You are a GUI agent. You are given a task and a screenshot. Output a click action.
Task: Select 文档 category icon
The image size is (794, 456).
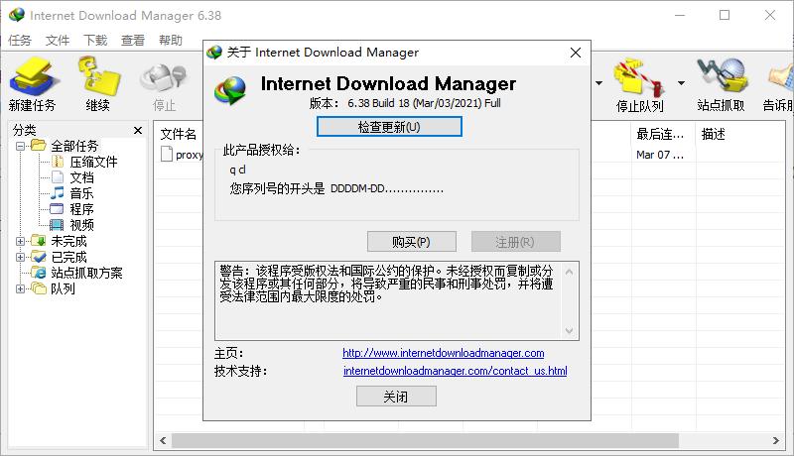58,177
